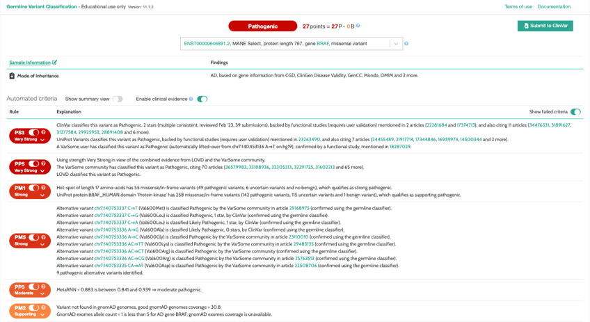Open alternative variant chr7:140753337 C⇒G link

(x=116, y=215)
